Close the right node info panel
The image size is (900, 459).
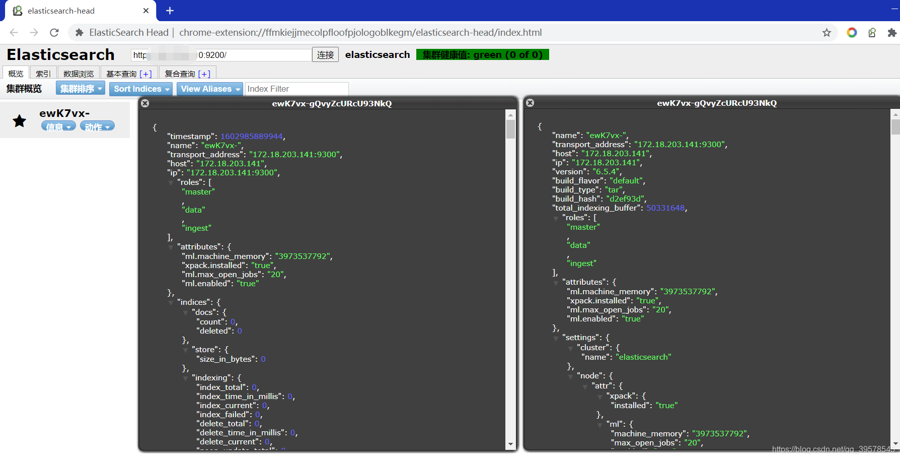click(530, 103)
